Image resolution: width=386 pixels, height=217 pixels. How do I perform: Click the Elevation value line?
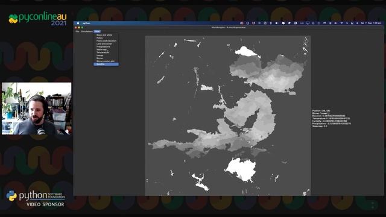pyautogui.click(x=329, y=116)
